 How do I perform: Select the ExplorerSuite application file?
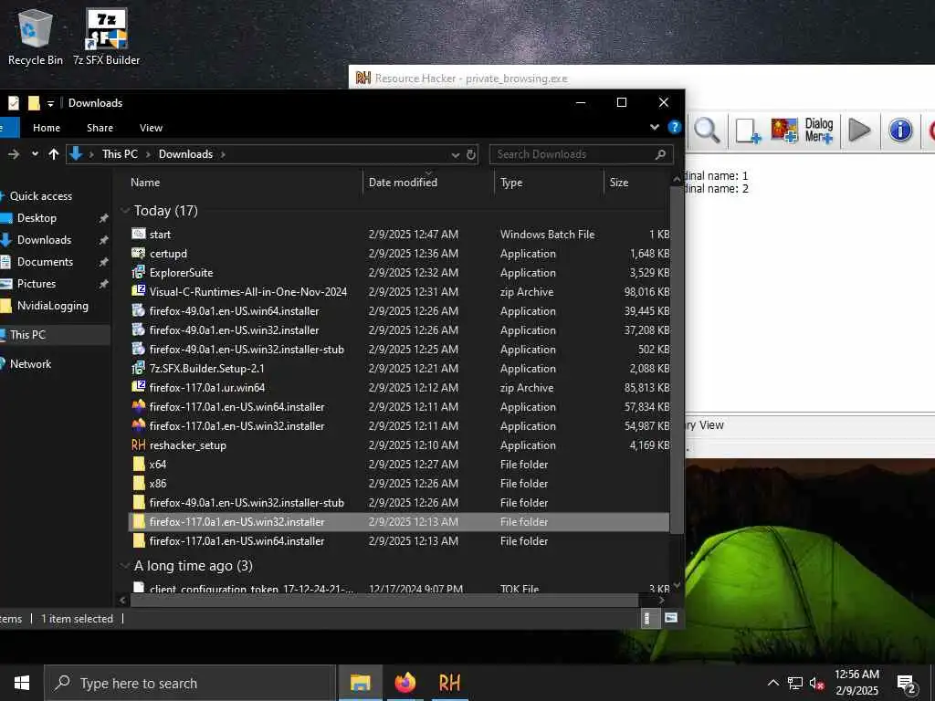(x=399, y=272)
